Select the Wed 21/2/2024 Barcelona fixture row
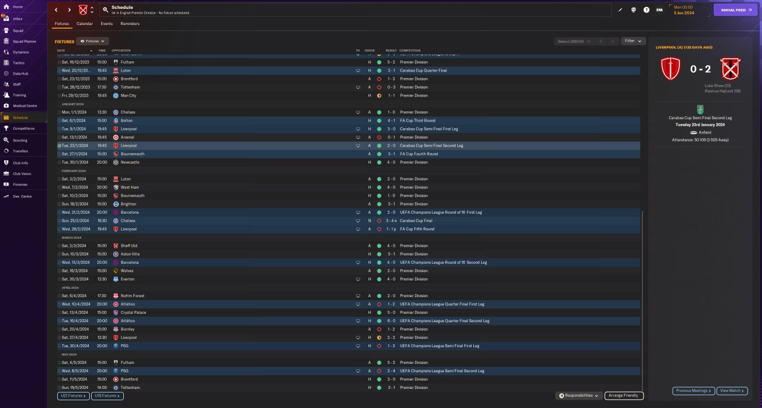The width and height of the screenshot is (762, 408). (348, 212)
